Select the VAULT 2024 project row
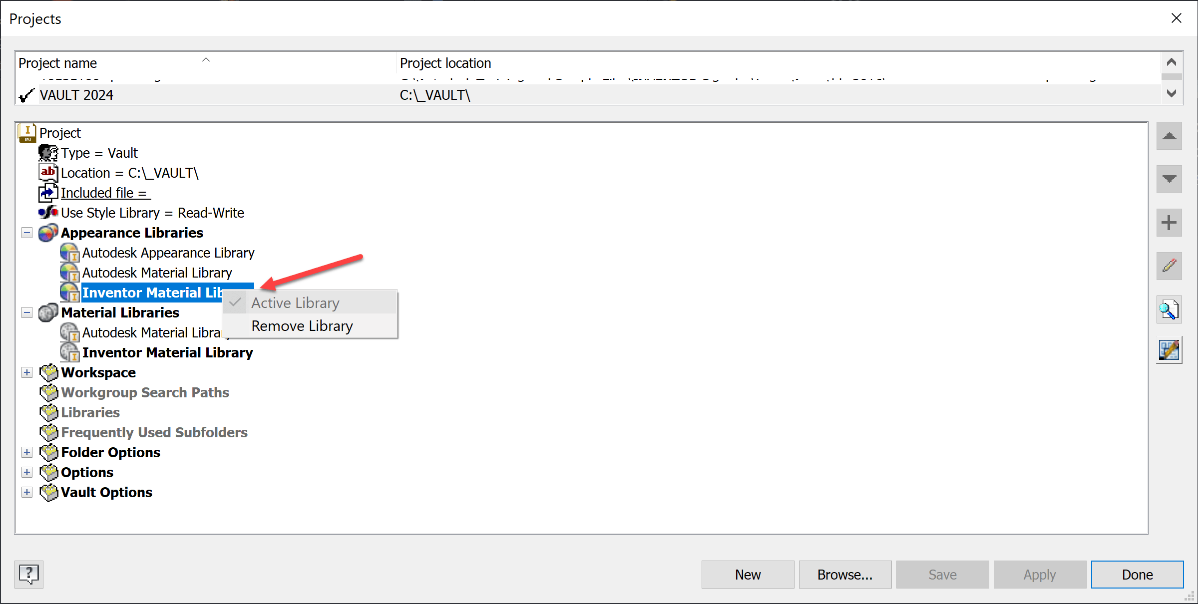Screen dimensions: 1198x604 tap(588, 95)
